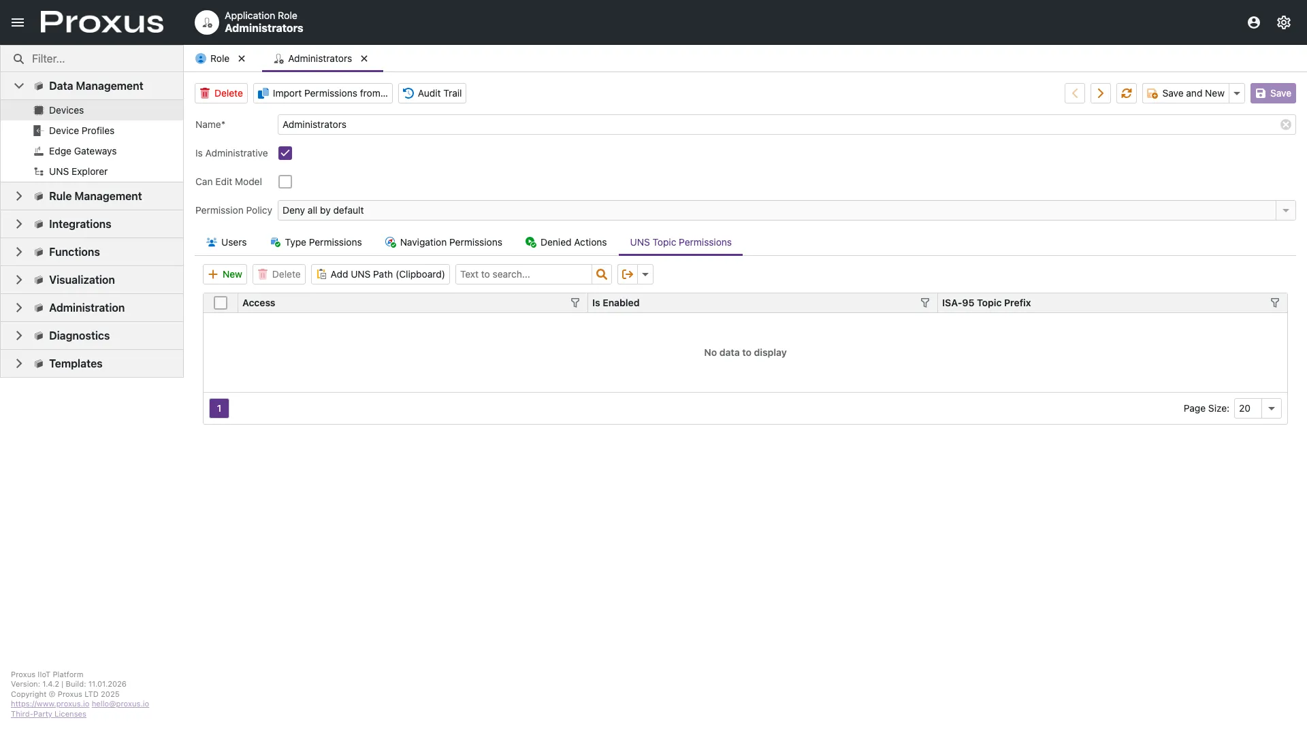Viewport: 1307px width, 735px height.
Task: Go to next record arrow
Action: tap(1100, 93)
